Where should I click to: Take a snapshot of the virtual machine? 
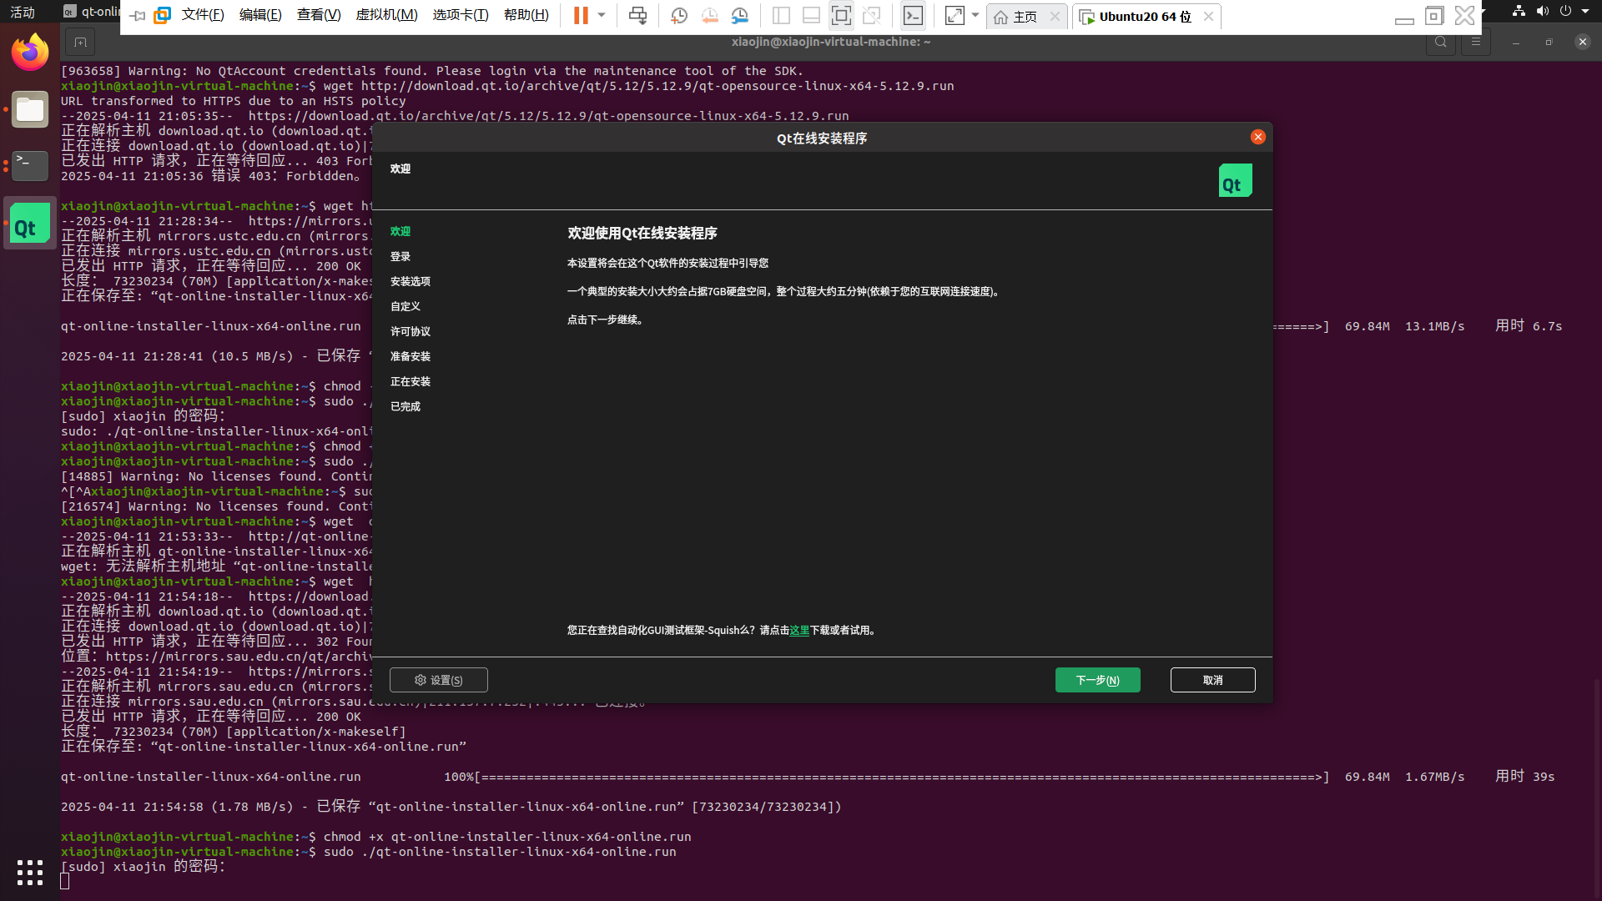pyautogui.click(x=678, y=16)
